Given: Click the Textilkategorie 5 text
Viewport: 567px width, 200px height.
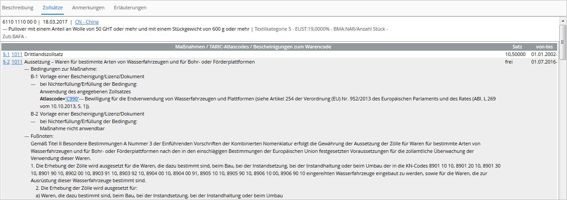Looking at the screenshot, I should tap(273, 29).
